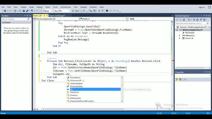Click the Categorized icon in the Properties panel
The height and width of the screenshot is (119, 212).
point(177,79)
